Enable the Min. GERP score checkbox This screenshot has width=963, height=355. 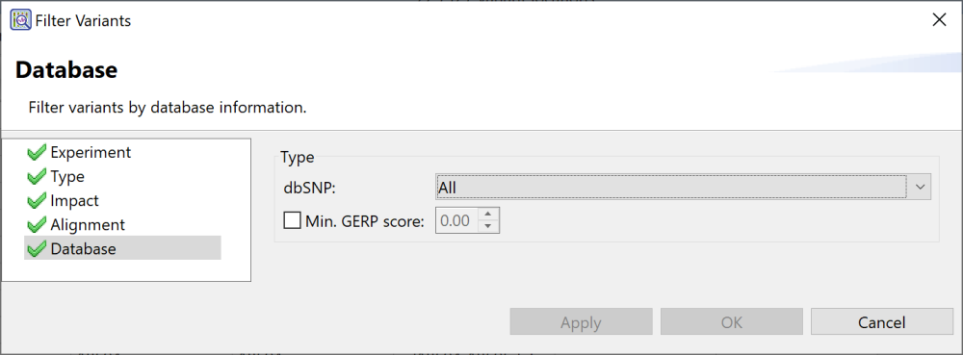(293, 220)
